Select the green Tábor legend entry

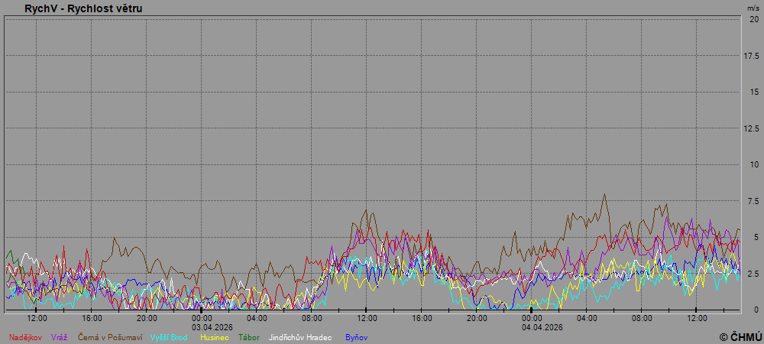pos(248,337)
